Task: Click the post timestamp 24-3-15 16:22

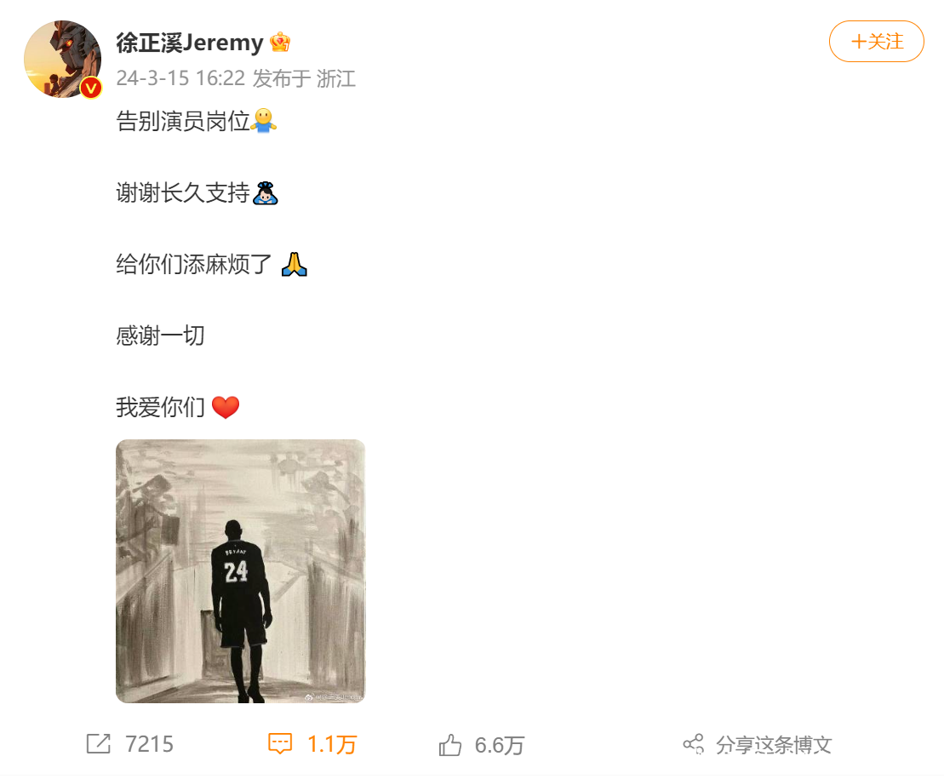Action: click(x=180, y=78)
